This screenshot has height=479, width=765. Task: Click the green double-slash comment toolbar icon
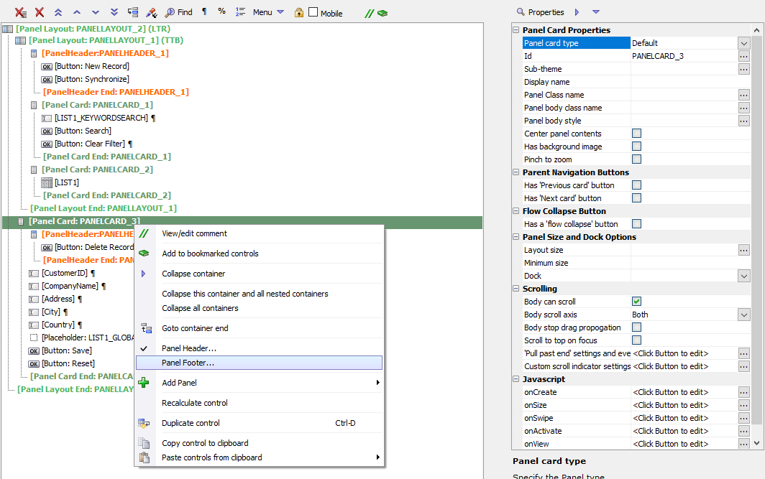[370, 13]
